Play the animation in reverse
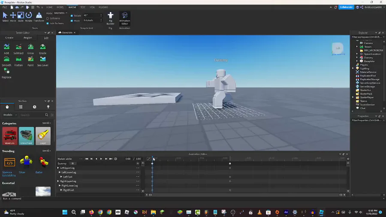The width and height of the screenshot is (386, 217). pos(96,159)
